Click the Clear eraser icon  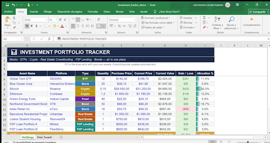204,27
